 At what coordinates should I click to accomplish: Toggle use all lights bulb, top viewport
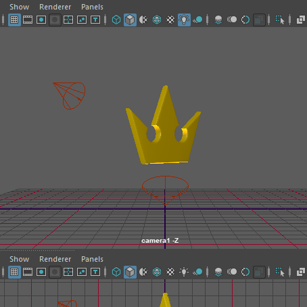[x=184, y=20]
